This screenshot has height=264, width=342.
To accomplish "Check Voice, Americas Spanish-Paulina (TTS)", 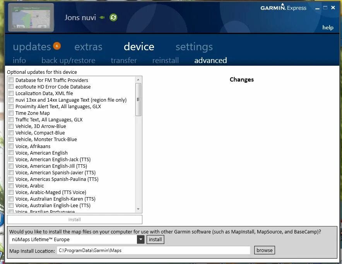I will [11, 179].
